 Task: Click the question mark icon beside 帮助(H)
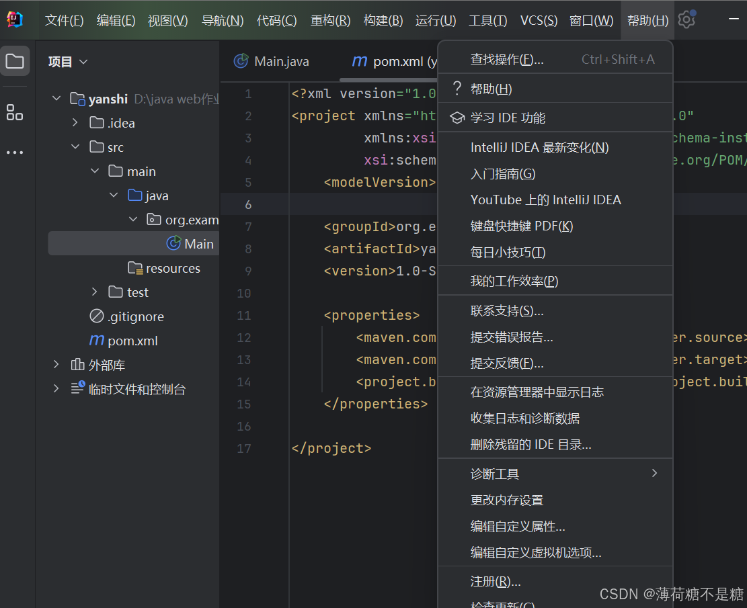coord(457,88)
